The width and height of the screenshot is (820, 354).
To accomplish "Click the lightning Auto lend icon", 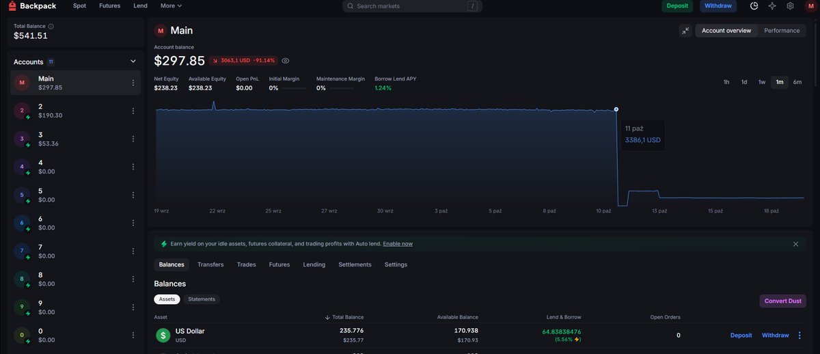I will pos(164,244).
